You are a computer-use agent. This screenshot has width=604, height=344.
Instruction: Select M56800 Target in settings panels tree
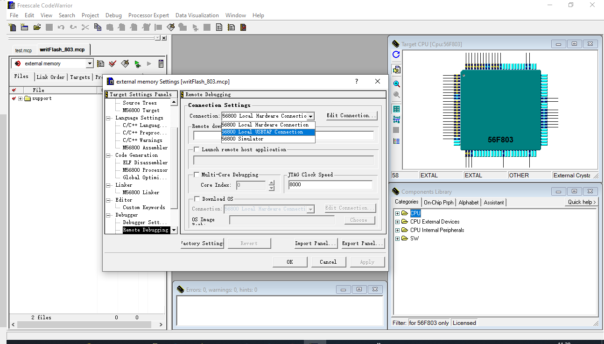141,111
